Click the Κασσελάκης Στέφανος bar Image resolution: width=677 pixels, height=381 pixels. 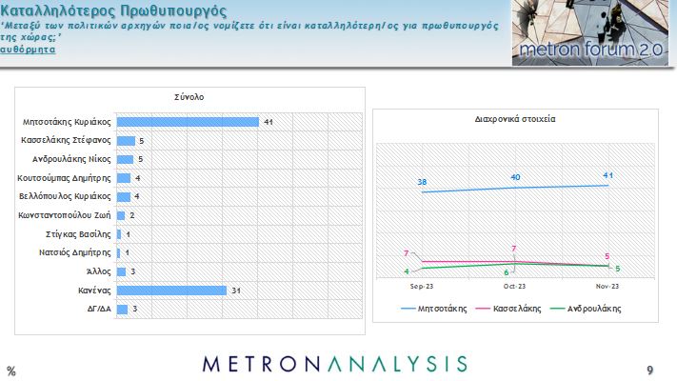[125, 140]
